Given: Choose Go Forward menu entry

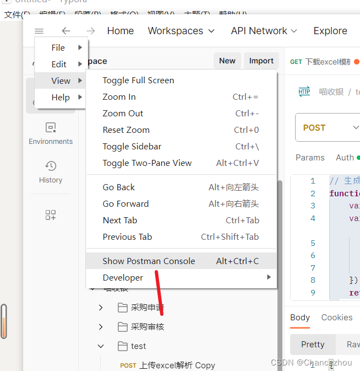Looking at the screenshot, I should [x=181, y=204].
